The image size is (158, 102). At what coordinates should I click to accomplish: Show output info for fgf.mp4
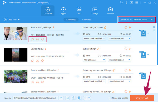point(126,49)
